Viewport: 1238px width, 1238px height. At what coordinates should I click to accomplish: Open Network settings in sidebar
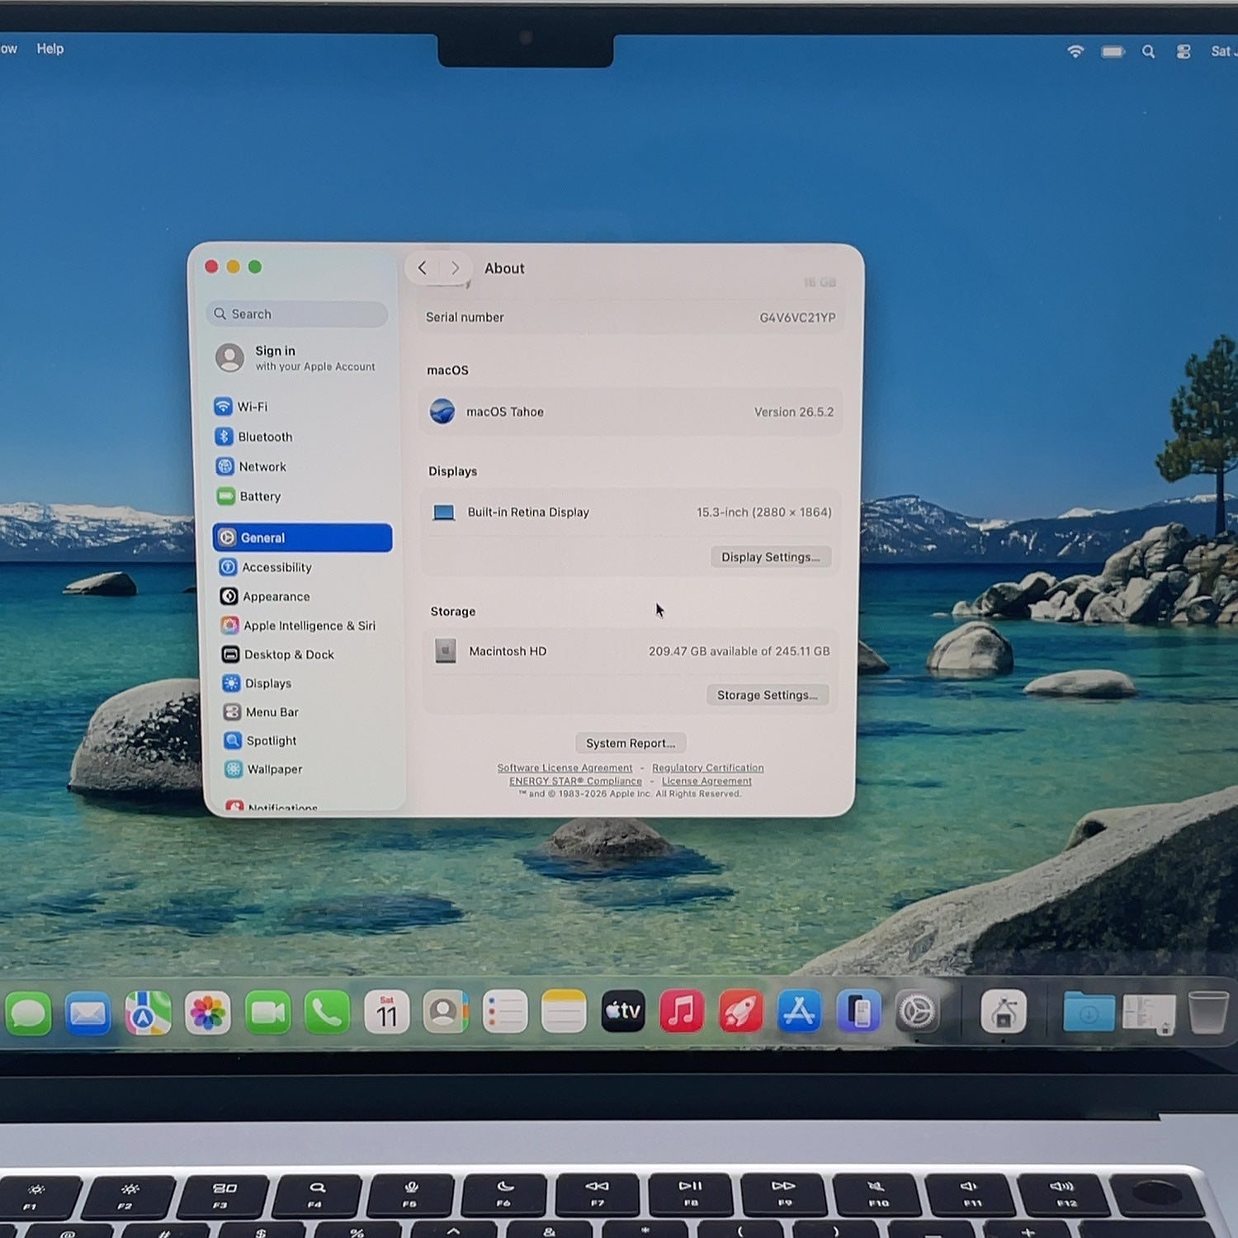[x=251, y=466]
